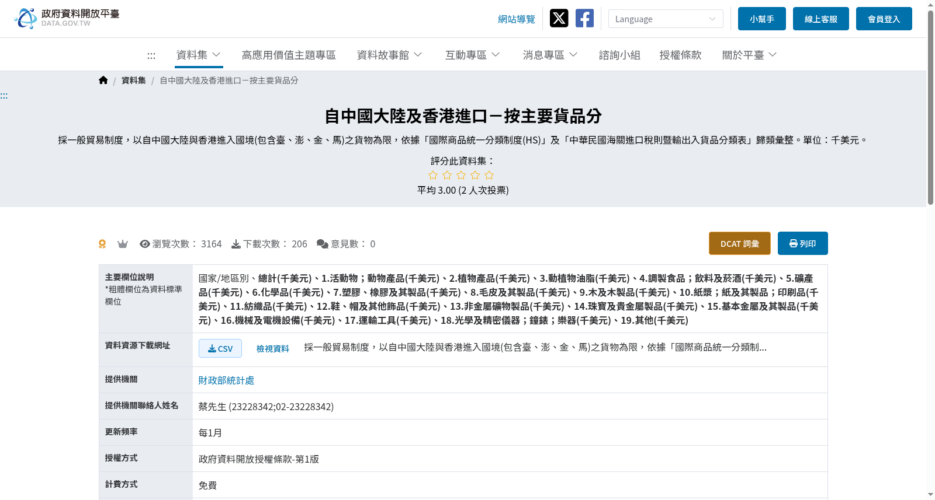The image size is (935, 500).
Task: Click the text 政府資料開放授權條款-第1版
Action: click(259, 459)
